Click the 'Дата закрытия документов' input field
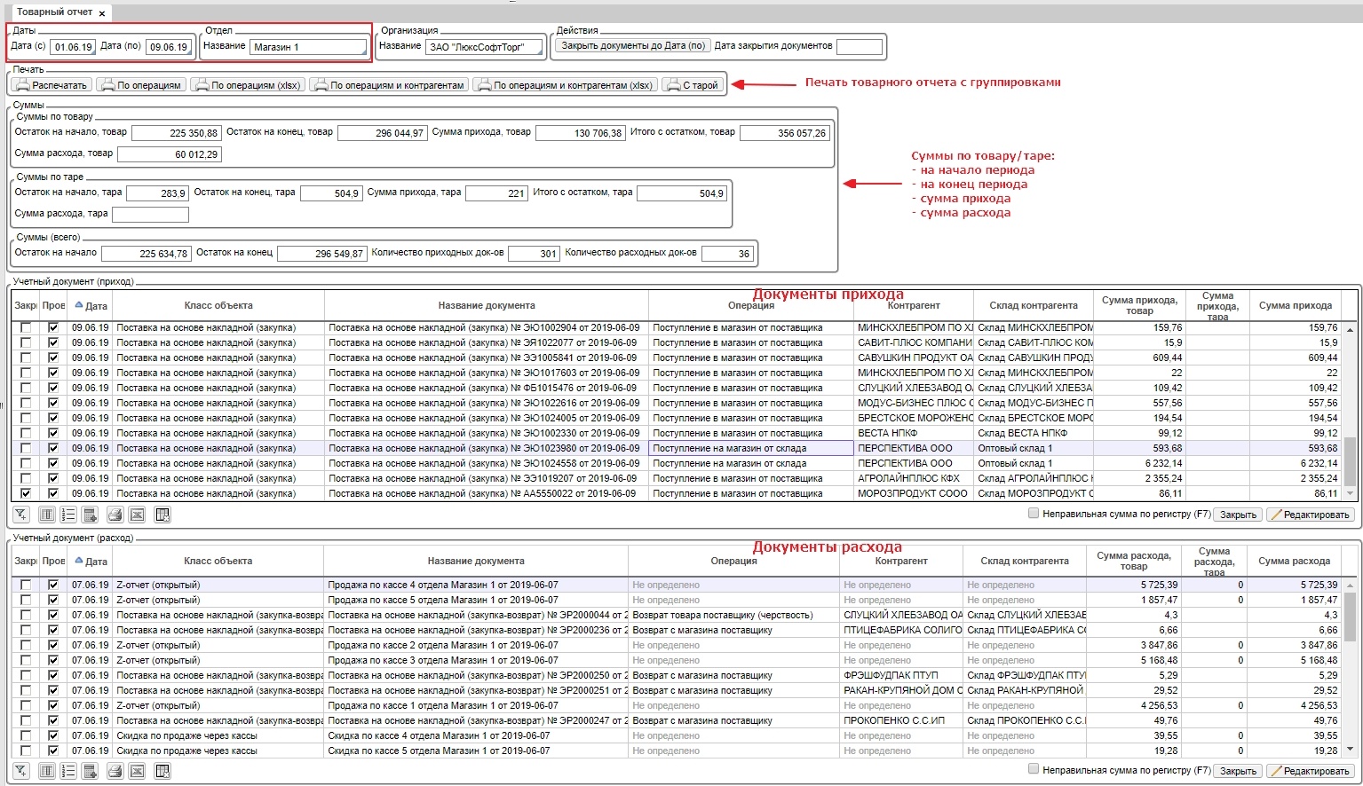The width and height of the screenshot is (1363, 786). pyautogui.click(x=859, y=46)
